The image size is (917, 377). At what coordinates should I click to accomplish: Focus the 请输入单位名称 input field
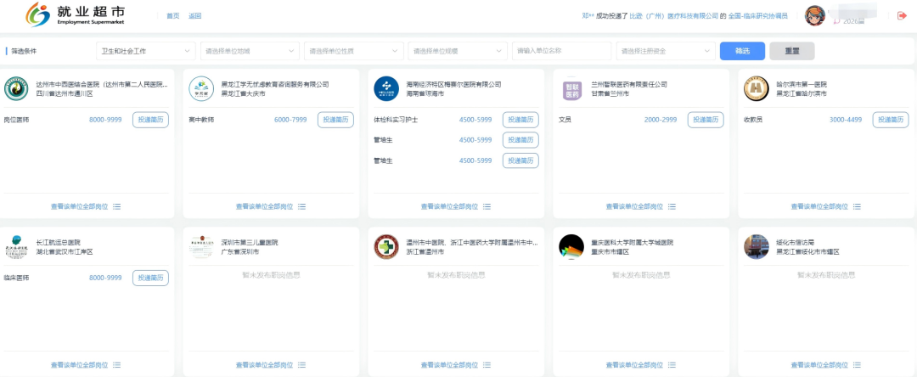[x=560, y=51]
